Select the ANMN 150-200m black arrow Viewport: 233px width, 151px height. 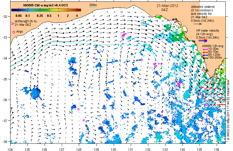pyautogui.click(x=206, y=58)
